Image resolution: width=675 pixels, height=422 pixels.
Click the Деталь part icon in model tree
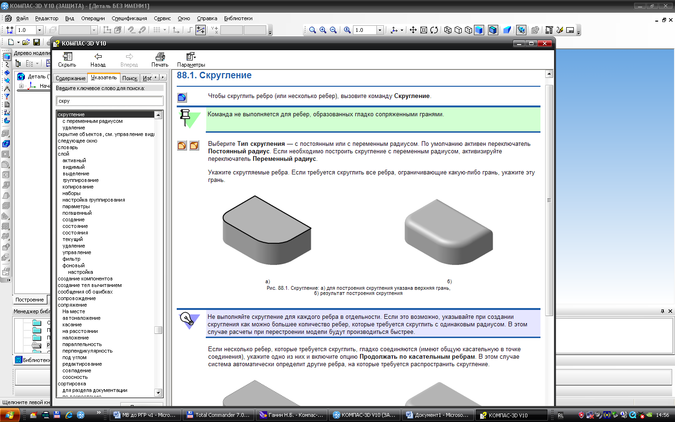21,76
